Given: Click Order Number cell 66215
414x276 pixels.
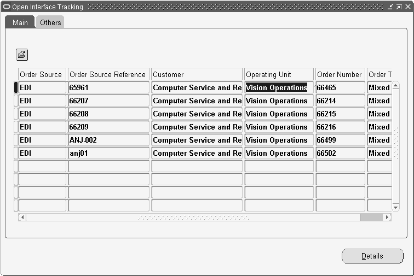Looking at the screenshot, I should coord(340,114).
